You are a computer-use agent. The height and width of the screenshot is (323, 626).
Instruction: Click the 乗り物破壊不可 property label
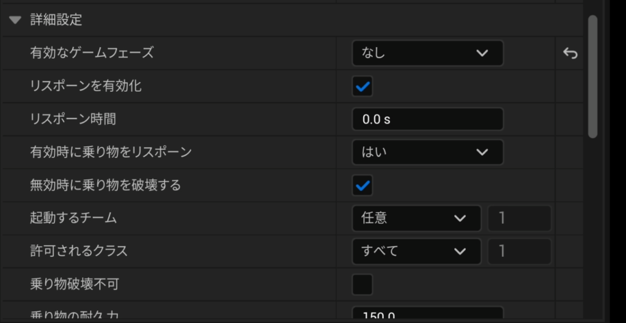tap(74, 284)
